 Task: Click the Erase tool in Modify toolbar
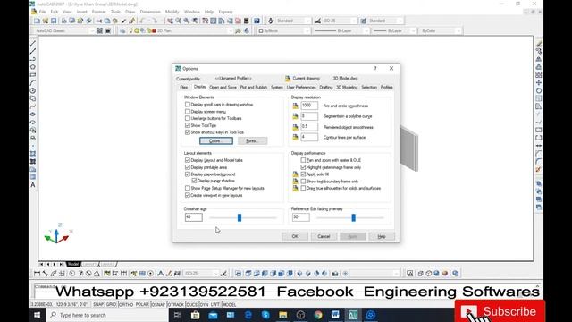point(539,44)
